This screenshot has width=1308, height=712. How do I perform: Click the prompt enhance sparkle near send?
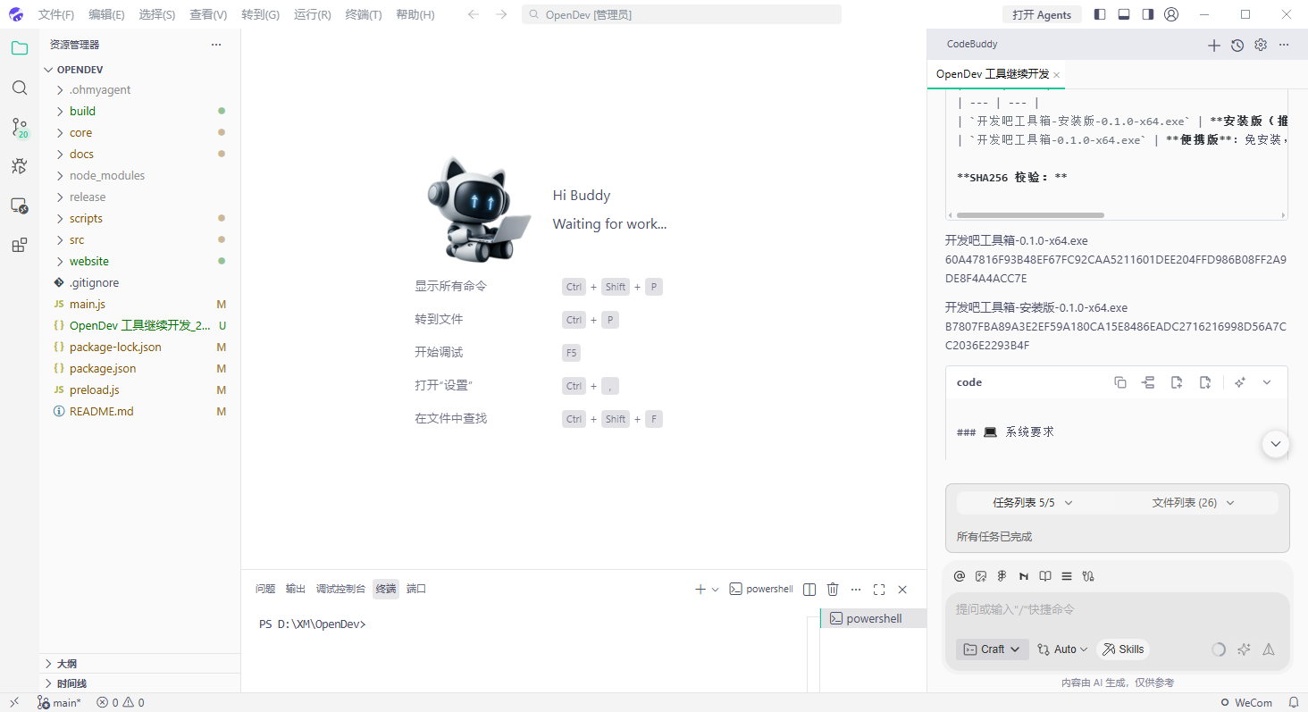tap(1244, 649)
